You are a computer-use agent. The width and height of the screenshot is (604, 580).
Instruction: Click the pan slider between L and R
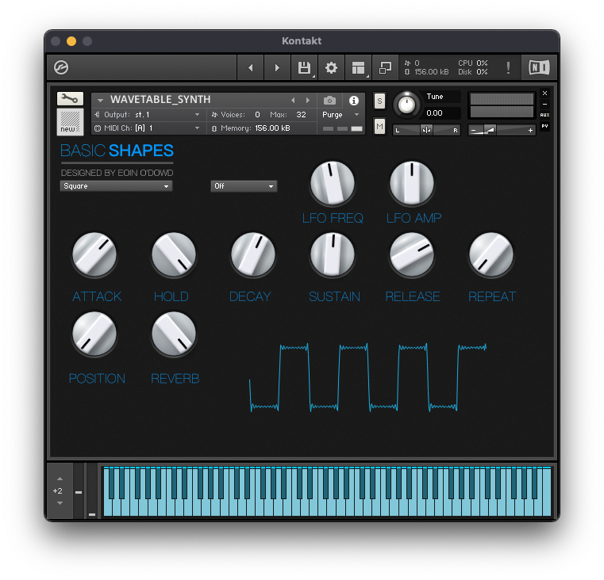point(426,130)
